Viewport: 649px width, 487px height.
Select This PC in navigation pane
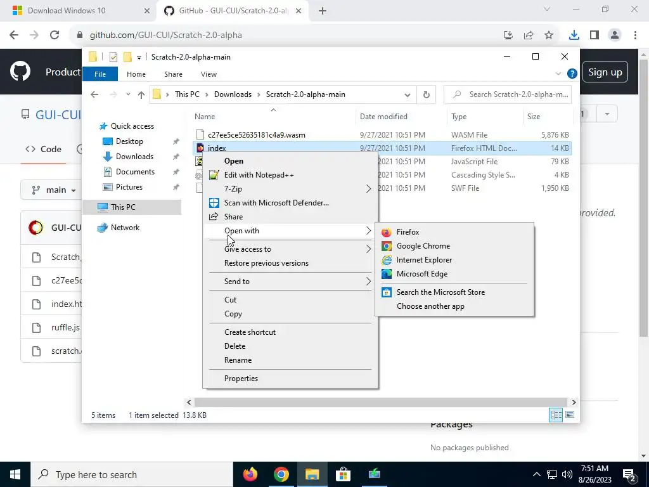132,207
